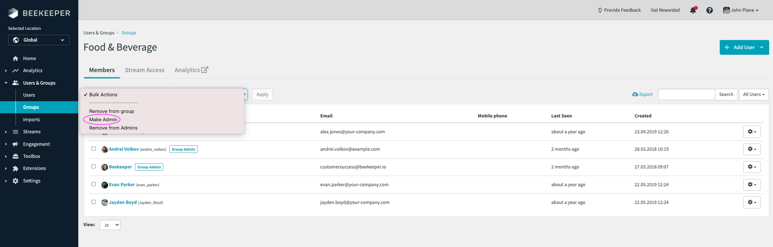Click Beekeeper user's avatar
Screen dimensions: 773x247
coord(105,167)
